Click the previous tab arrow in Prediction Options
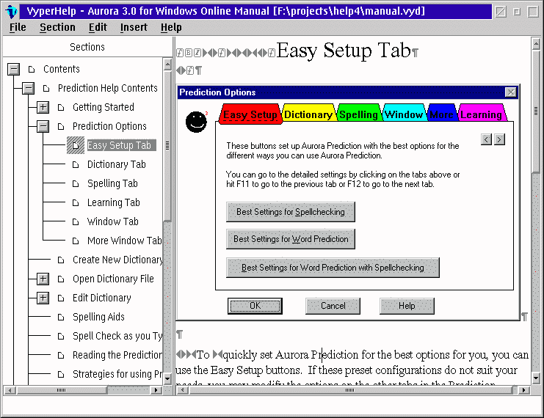The height and width of the screenshot is (418, 544). (487, 139)
